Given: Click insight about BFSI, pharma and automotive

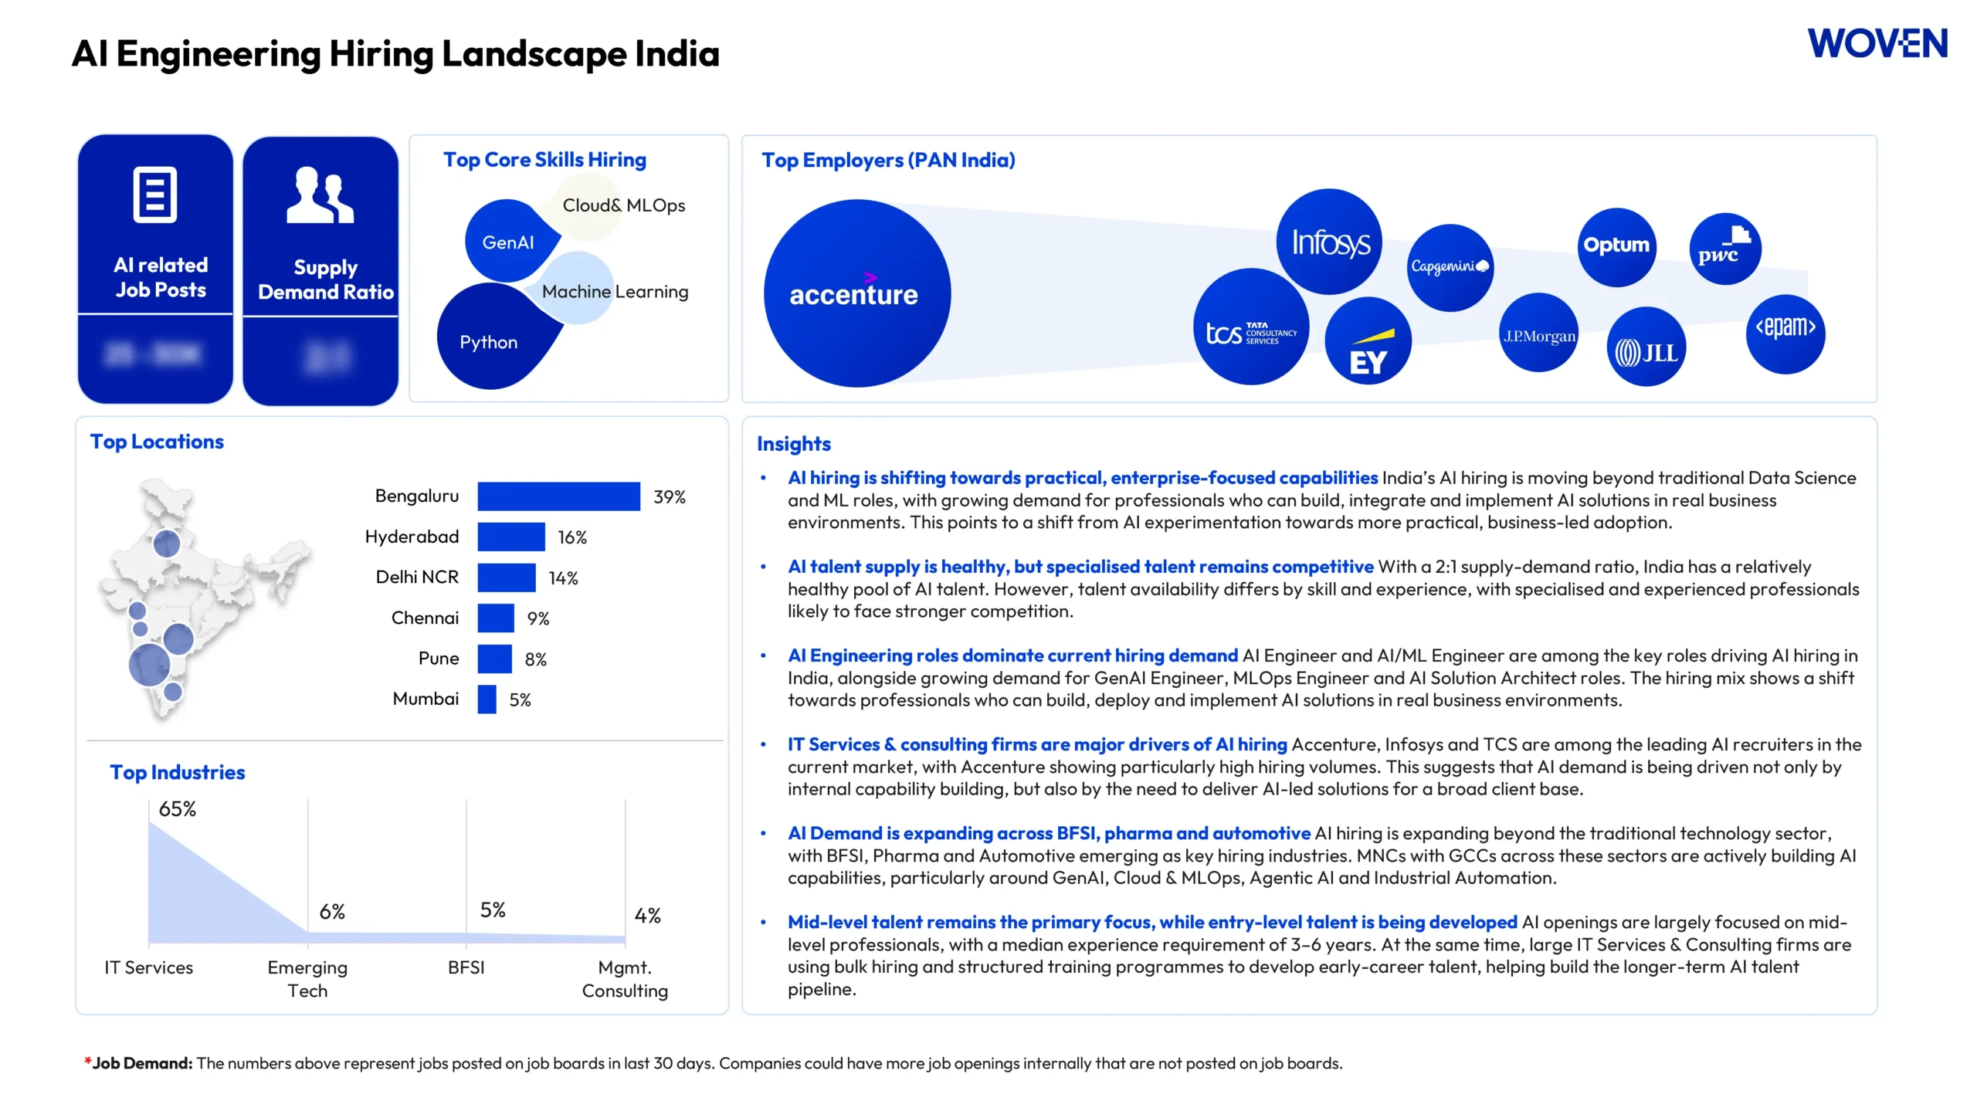Looking at the screenshot, I should pyautogui.click(x=1321, y=855).
